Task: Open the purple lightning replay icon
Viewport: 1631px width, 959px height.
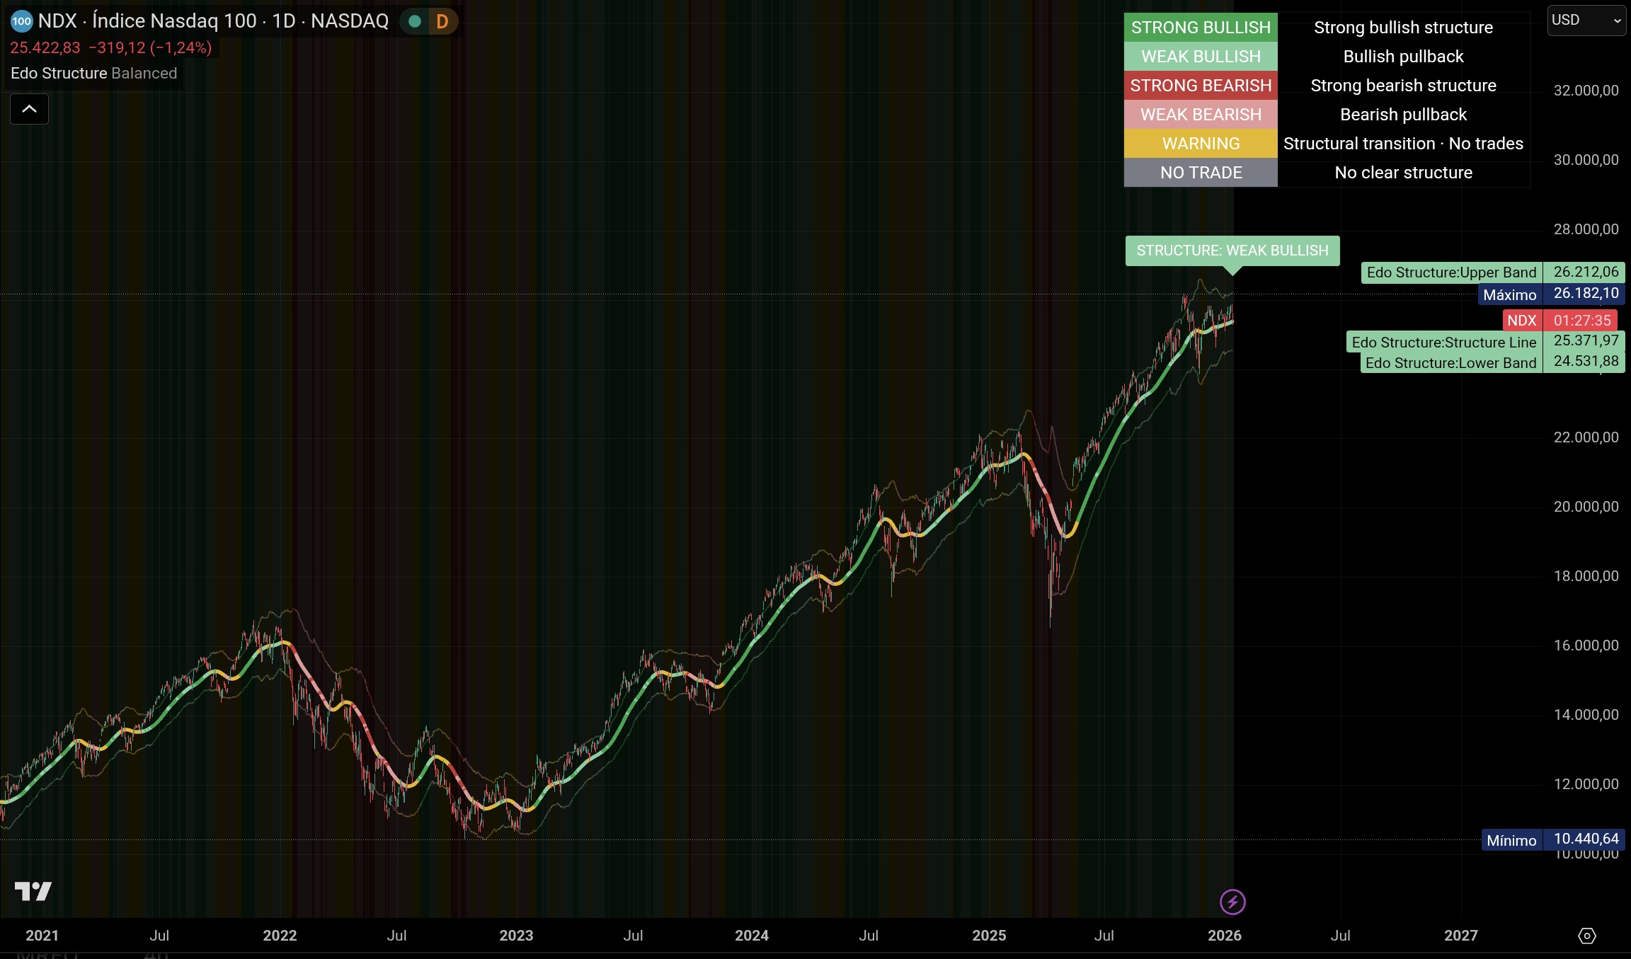Action: (x=1232, y=902)
